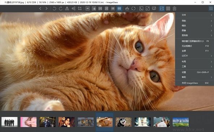Enable Scale to width mode

[100, 8]
